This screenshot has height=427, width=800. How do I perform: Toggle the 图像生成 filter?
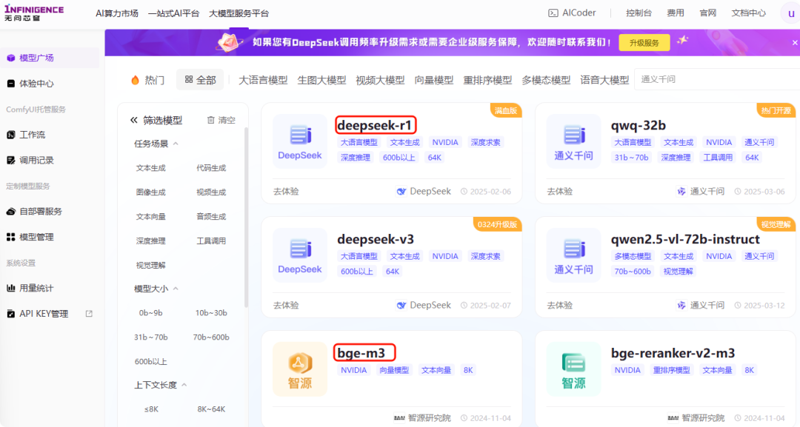click(150, 192)
